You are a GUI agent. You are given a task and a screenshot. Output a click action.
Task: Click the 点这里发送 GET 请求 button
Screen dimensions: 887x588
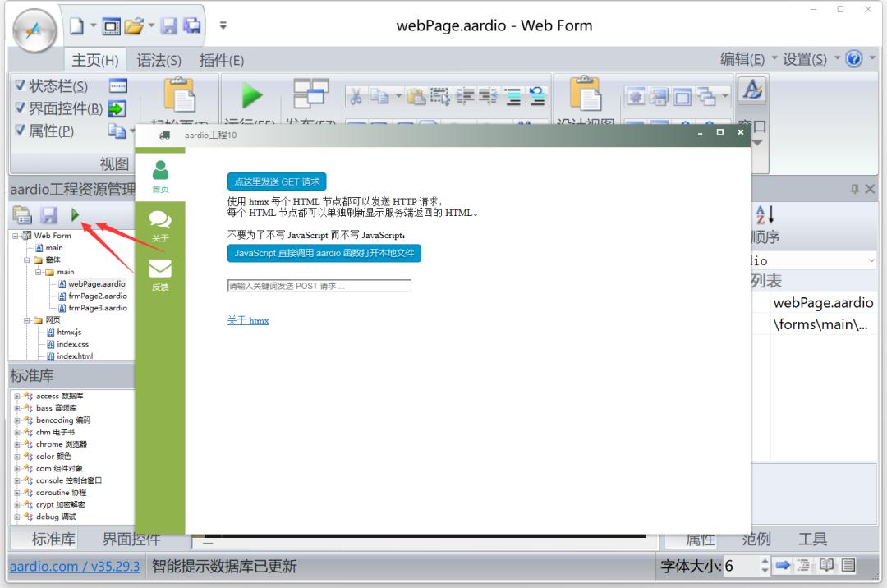pyautogui.click(x=277, y=182)
